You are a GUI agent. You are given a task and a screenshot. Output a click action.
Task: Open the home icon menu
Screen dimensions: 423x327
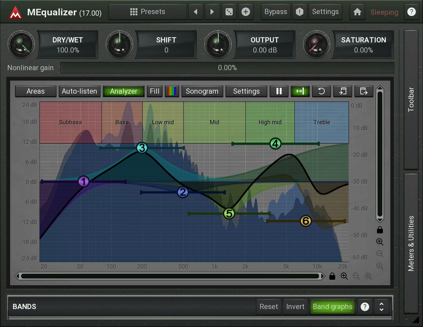[x=357, y=12]
